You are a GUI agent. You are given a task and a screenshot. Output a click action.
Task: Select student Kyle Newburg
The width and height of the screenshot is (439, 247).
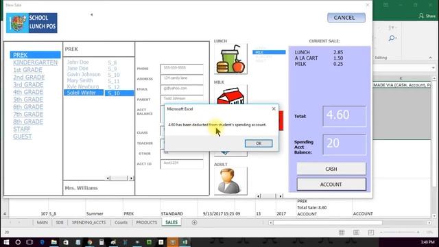(x=83, y=87)
